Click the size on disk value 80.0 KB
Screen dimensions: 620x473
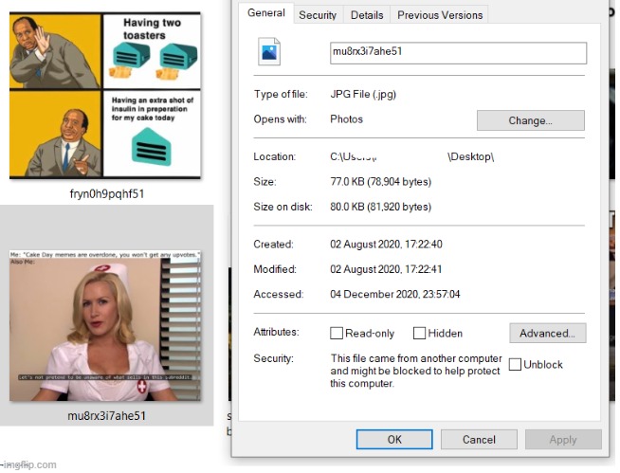click(381, 207)
